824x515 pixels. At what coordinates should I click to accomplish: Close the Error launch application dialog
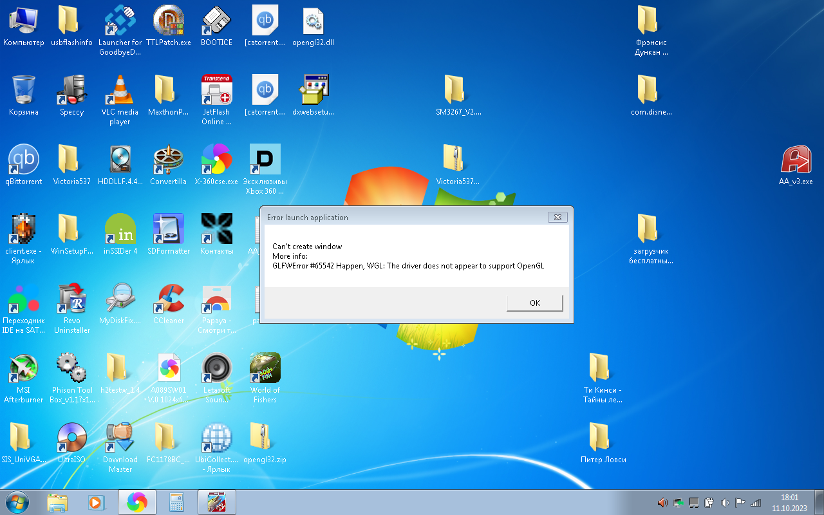tap(558, 218)
